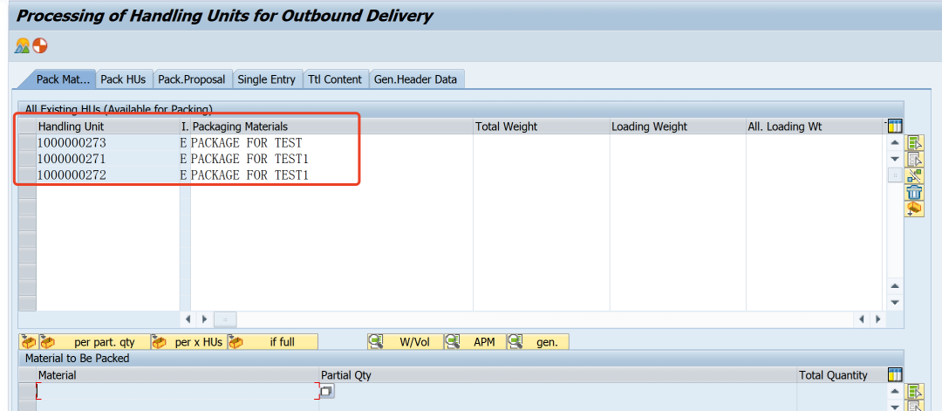Image resolution: width=942 pixels, height=411 pixels.
Task: Click right arrow of the left horizontal scrollbar
Action: (204, 319)
